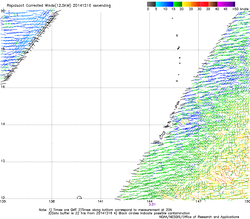Click the orange 25-30 knots legend swatch
The image size is (250, 219).
coord(195,4)
